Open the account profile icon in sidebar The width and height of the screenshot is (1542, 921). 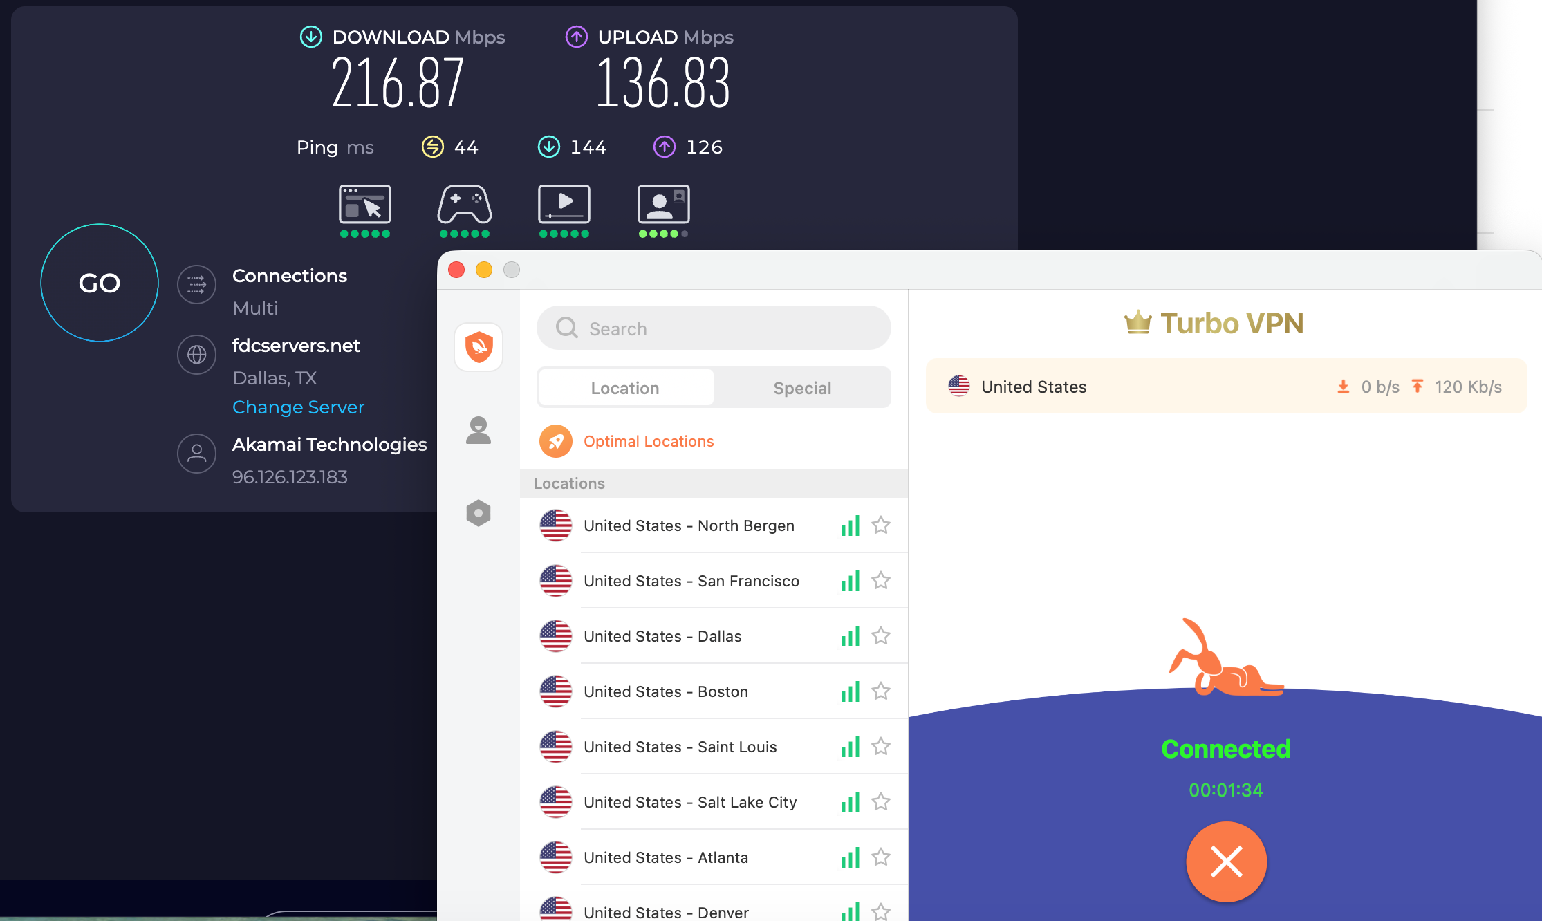[x=479, y=430]
